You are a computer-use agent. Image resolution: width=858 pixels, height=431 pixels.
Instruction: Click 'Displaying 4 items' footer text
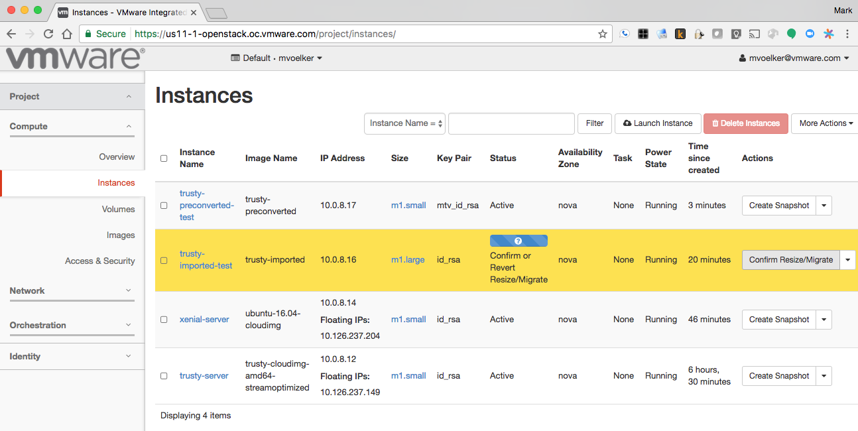tap(196, 416)
